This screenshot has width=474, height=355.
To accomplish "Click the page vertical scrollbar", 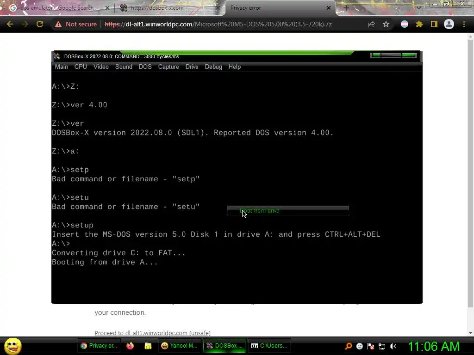I will click(470, 174).
